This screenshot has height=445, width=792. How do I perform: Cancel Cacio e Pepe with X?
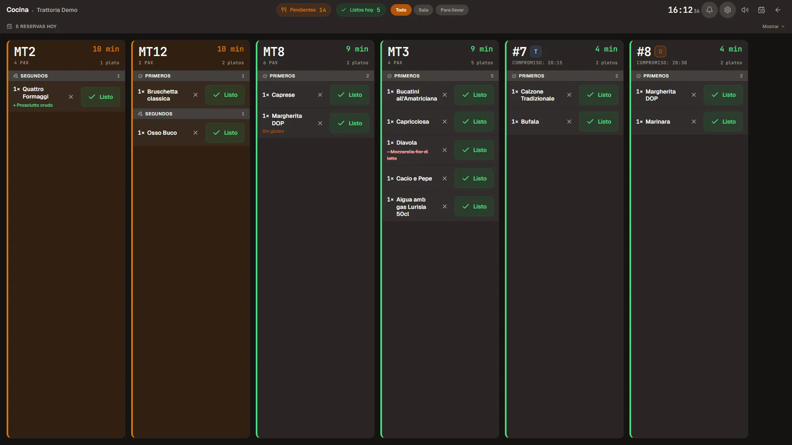pos(445,178)
